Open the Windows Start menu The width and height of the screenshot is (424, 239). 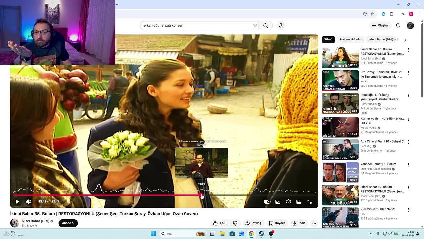153,234
